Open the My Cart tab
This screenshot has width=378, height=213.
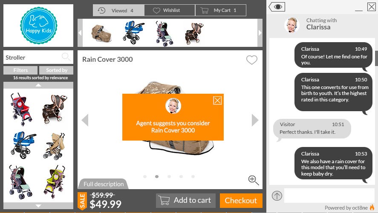click(x=221, y=10)
